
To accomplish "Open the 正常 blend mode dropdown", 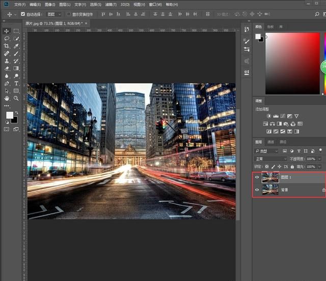I will click(270, 159).
